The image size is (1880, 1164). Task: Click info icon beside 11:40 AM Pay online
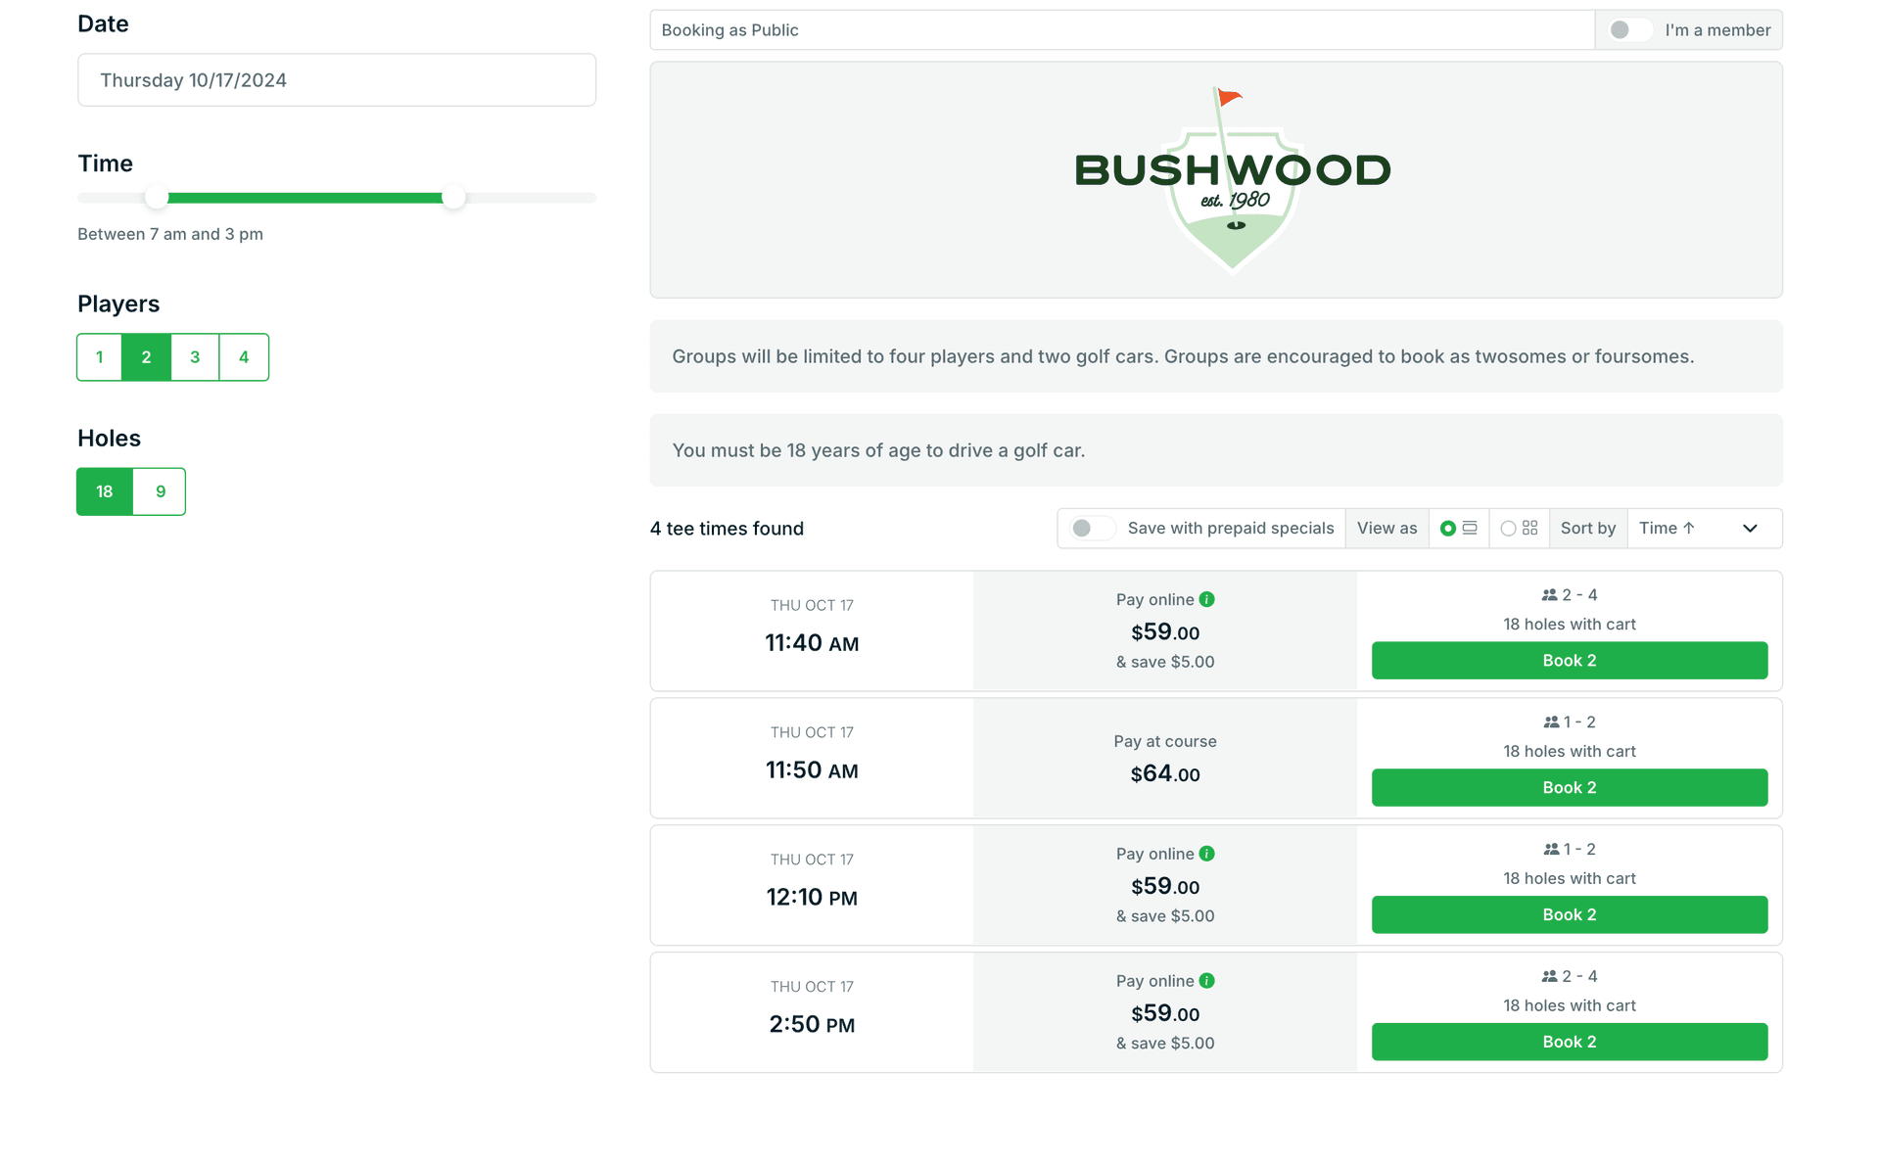(1206, 599)
